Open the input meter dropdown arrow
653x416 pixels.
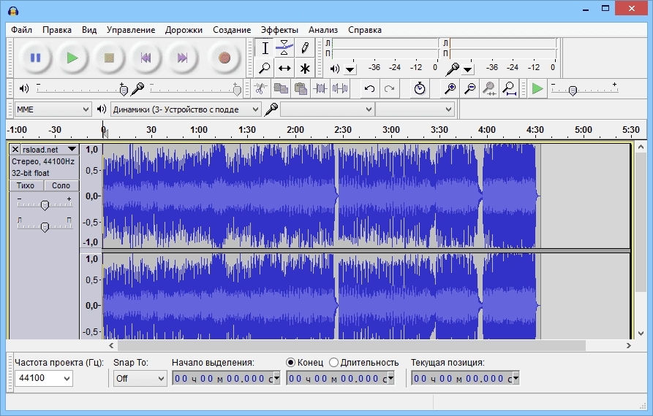point(467,69)
